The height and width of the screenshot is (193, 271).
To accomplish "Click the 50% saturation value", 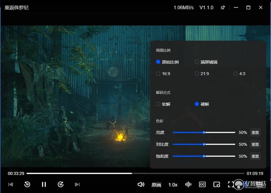I will tap(243, 156).
